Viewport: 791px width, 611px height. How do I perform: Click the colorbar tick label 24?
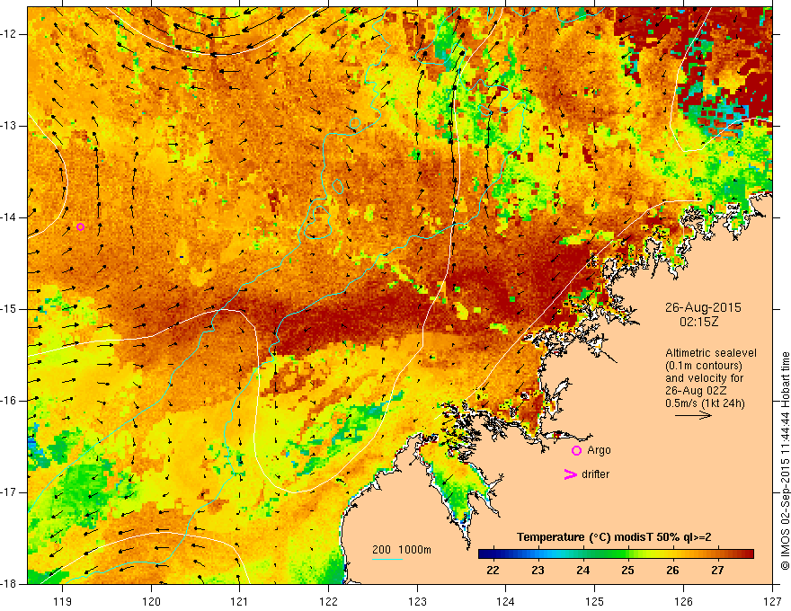[x=582, y=571]
